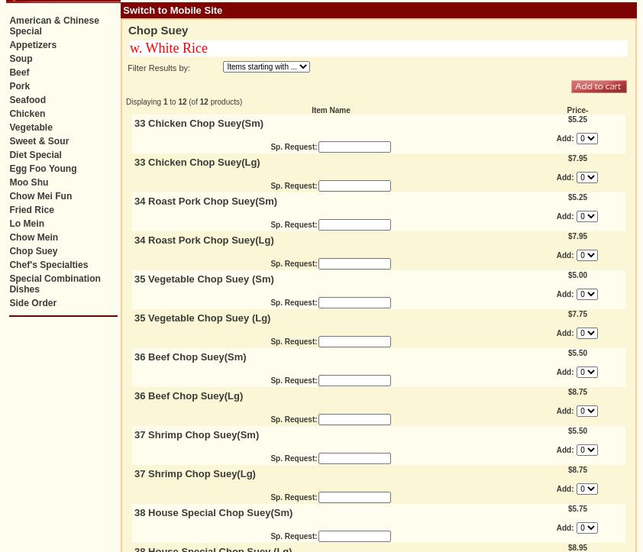Select the Side Order category

point(33,303)
